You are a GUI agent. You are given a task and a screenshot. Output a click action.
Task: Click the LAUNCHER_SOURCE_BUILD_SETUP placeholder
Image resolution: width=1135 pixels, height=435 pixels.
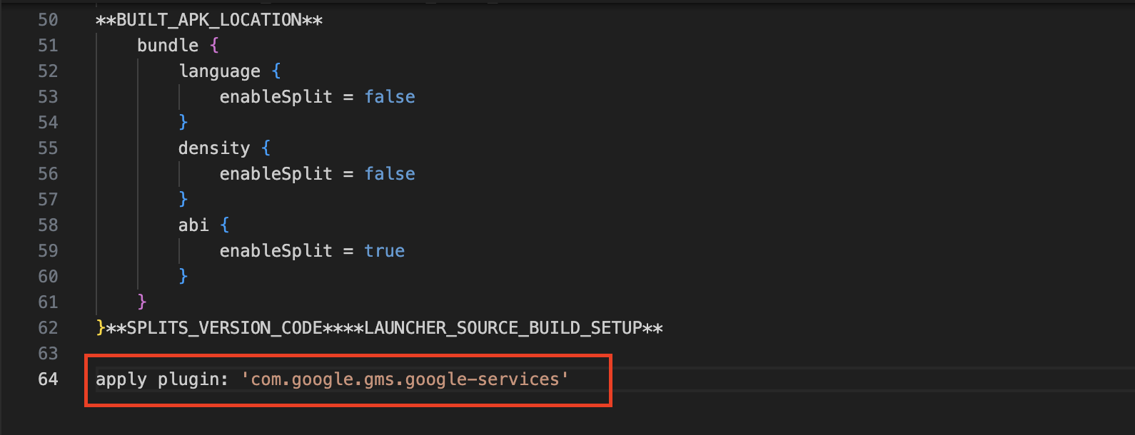503,328
